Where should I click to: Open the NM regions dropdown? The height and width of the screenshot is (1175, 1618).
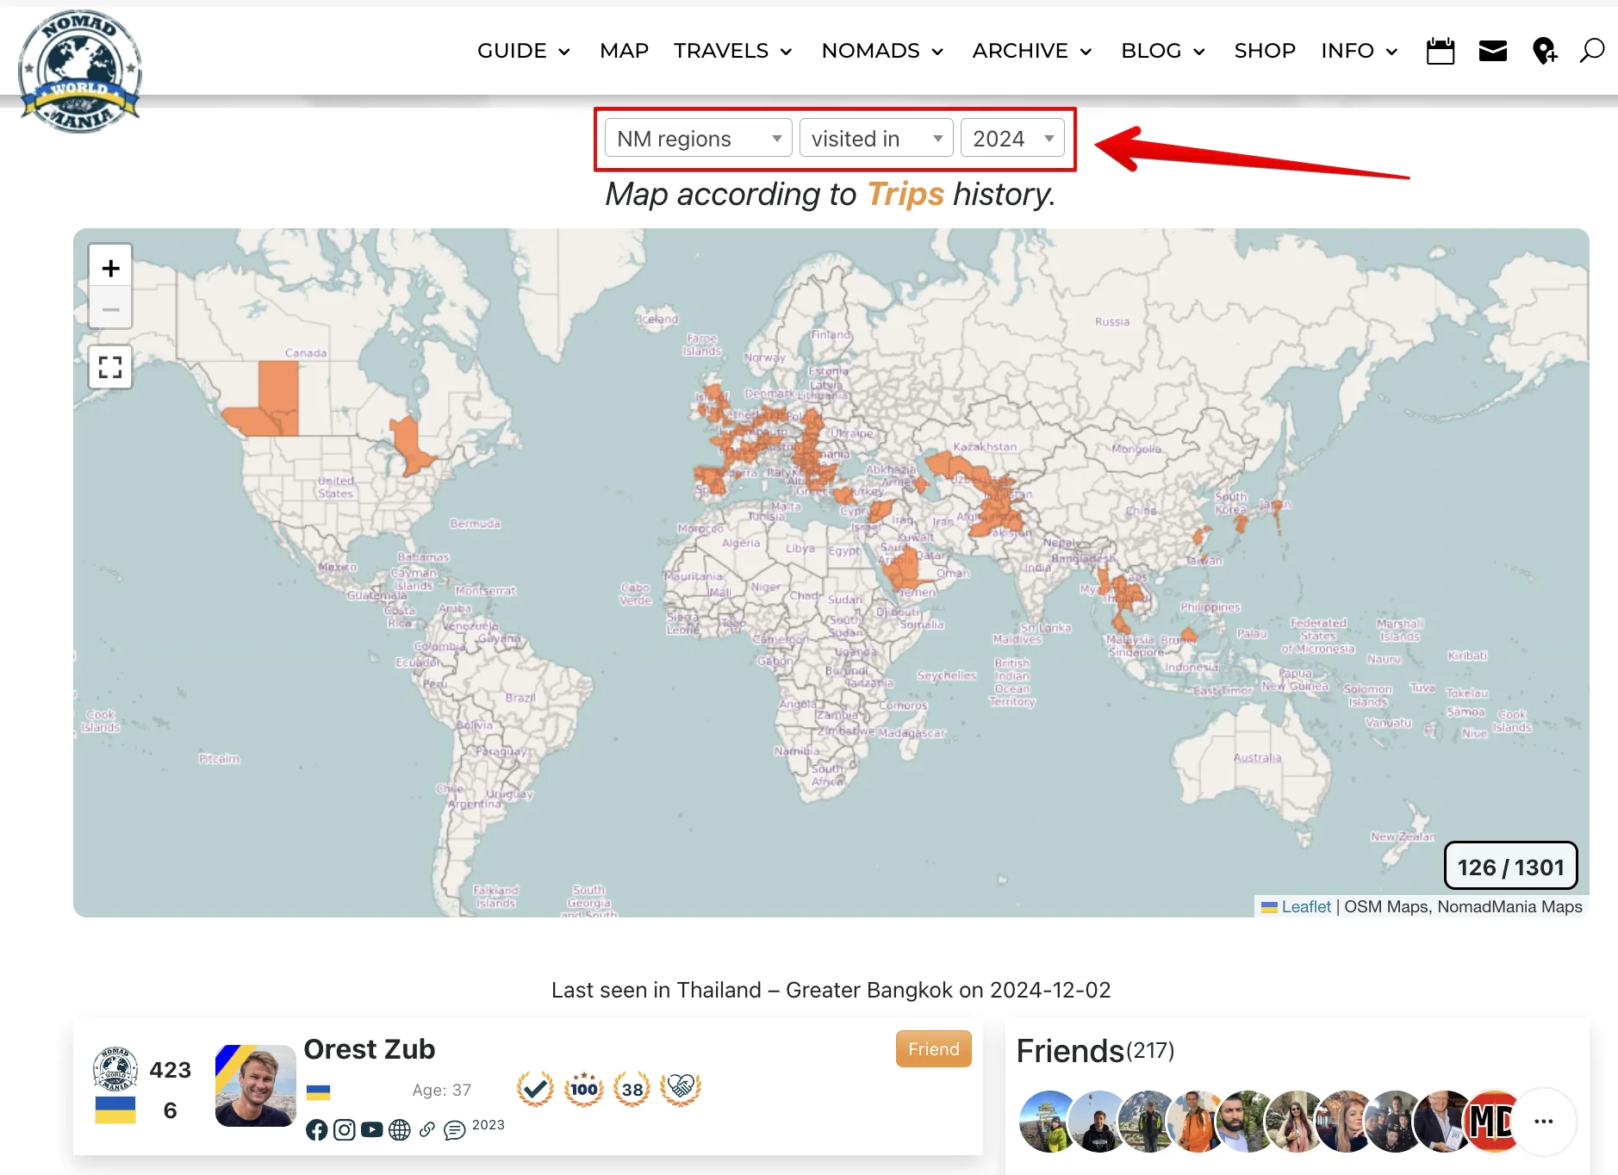tap(698, 139)
